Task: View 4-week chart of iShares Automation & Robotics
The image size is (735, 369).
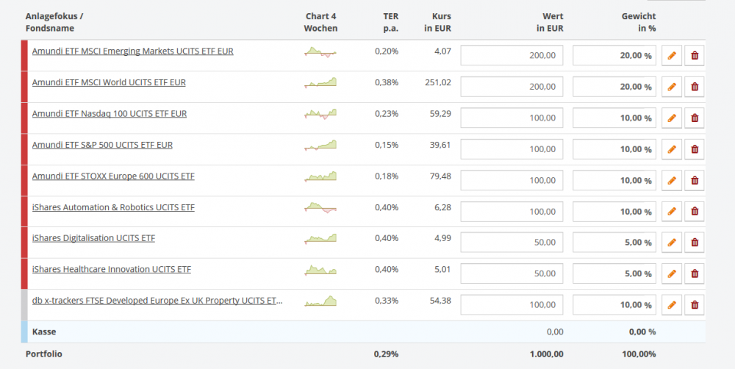Action: click(x=320, y=207)
